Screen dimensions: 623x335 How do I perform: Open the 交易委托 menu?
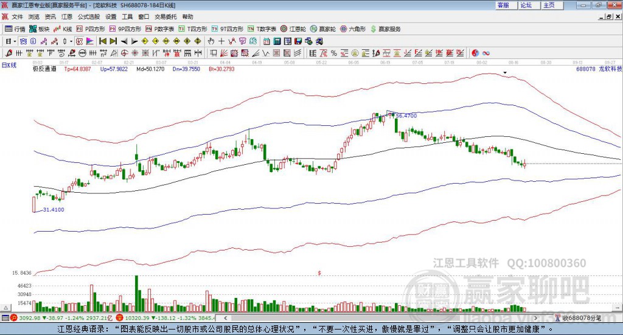point(165,16)
